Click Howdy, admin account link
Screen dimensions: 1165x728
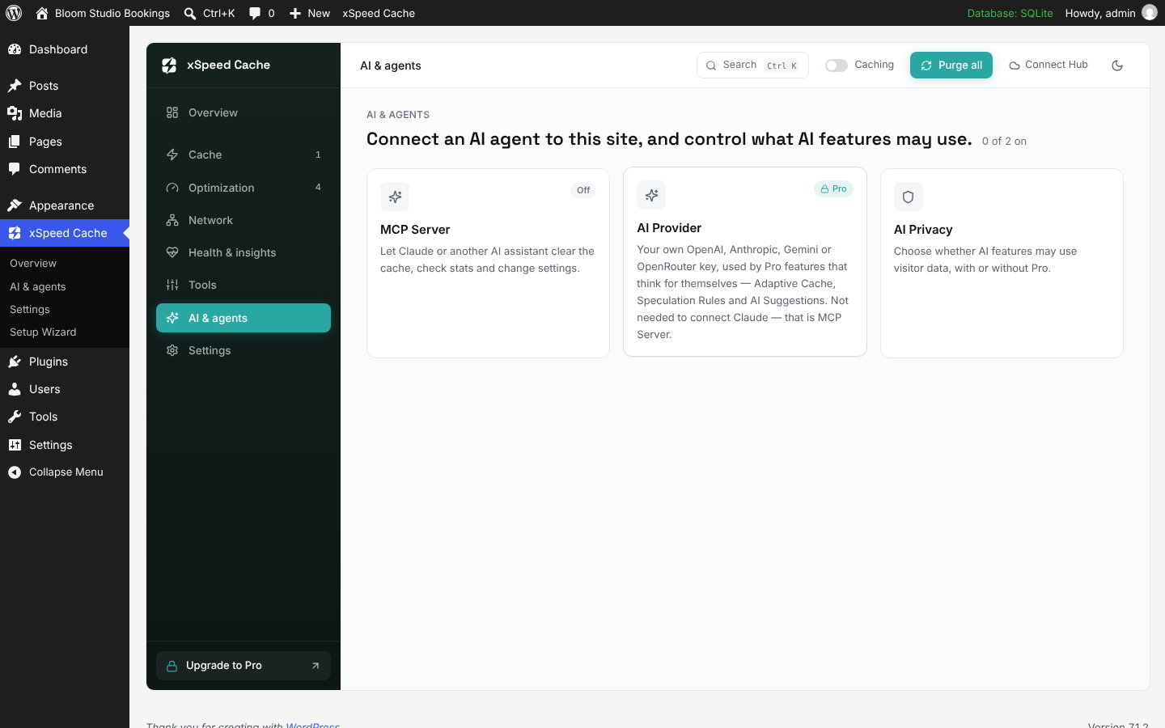tap(1111, 13)
